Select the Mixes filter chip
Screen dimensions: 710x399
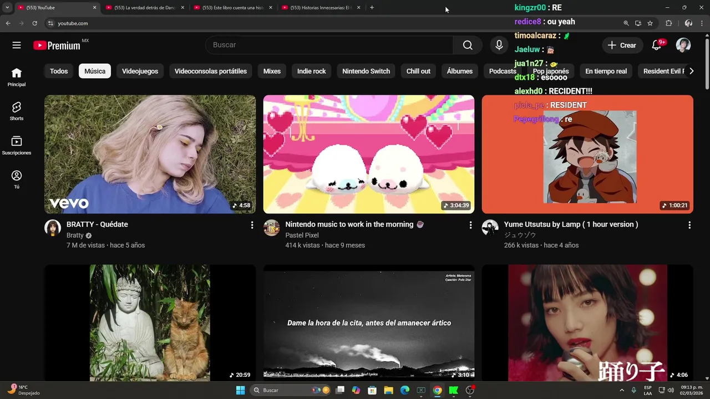272,71
